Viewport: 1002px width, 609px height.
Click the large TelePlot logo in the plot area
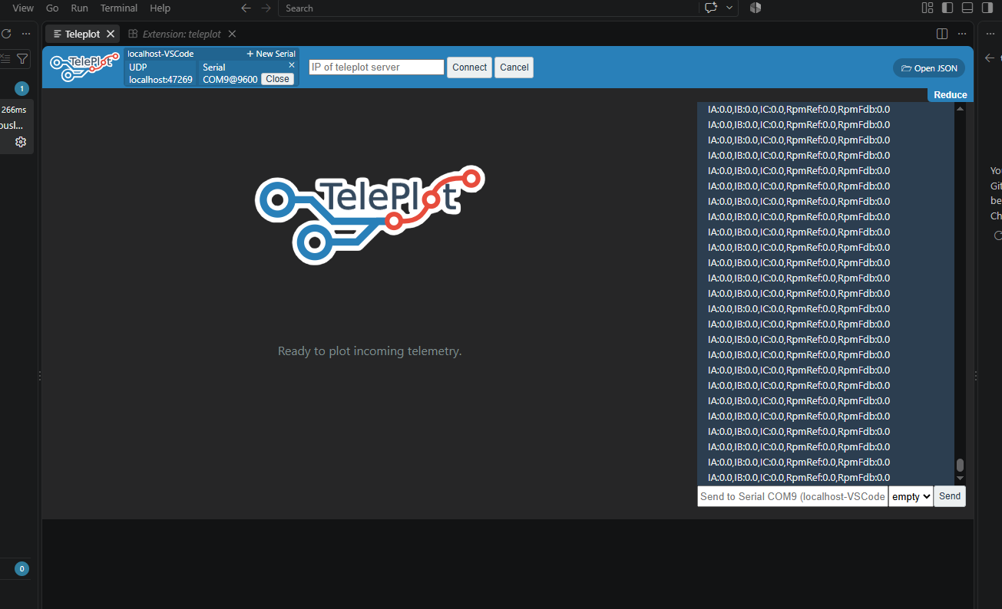(x=370, y=216)
